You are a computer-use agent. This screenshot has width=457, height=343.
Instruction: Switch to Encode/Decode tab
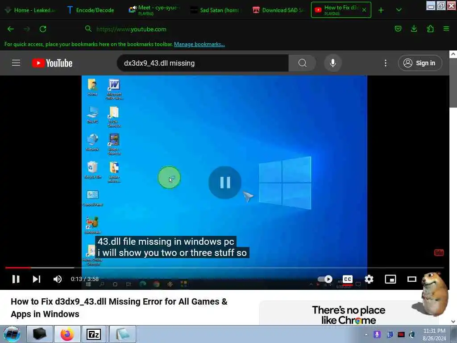point(91,10)
